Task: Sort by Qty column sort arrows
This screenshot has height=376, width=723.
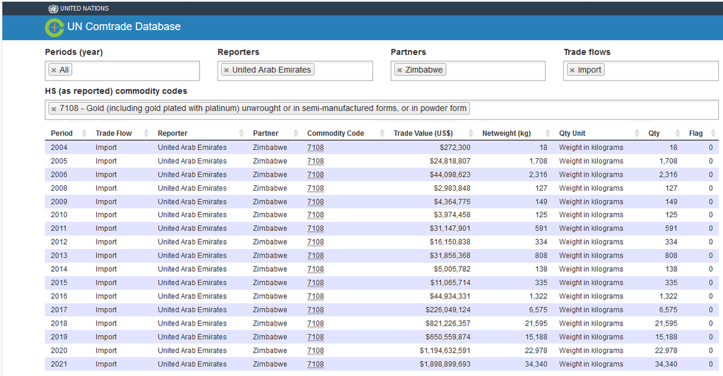Action: [x=677, y=133]
